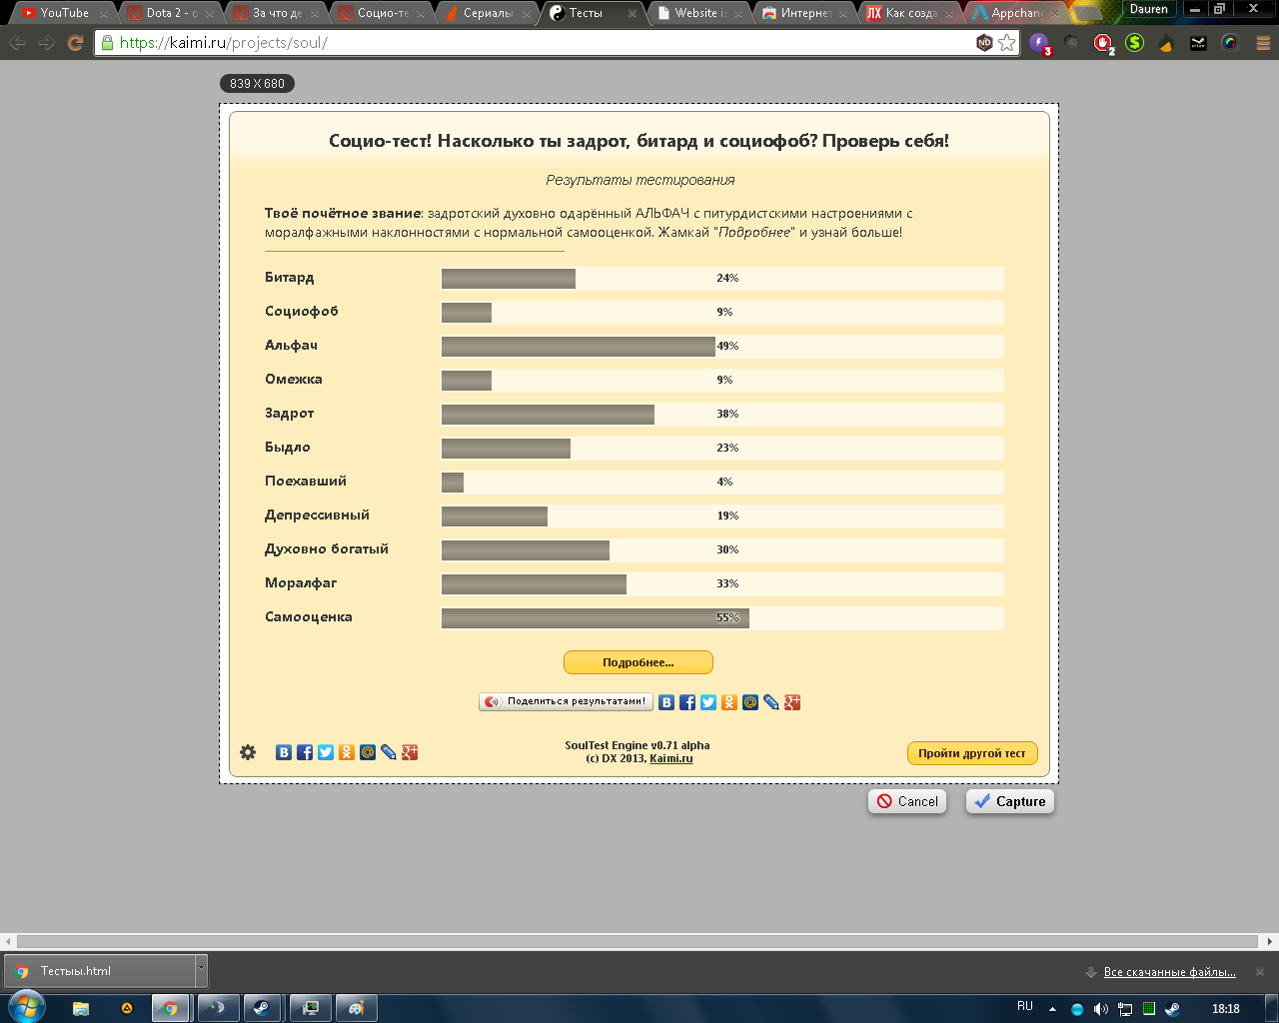Show hidden system tray icons
The width and height of the screenshot is (1279, 1023).
click(x=1052, y=1009)
